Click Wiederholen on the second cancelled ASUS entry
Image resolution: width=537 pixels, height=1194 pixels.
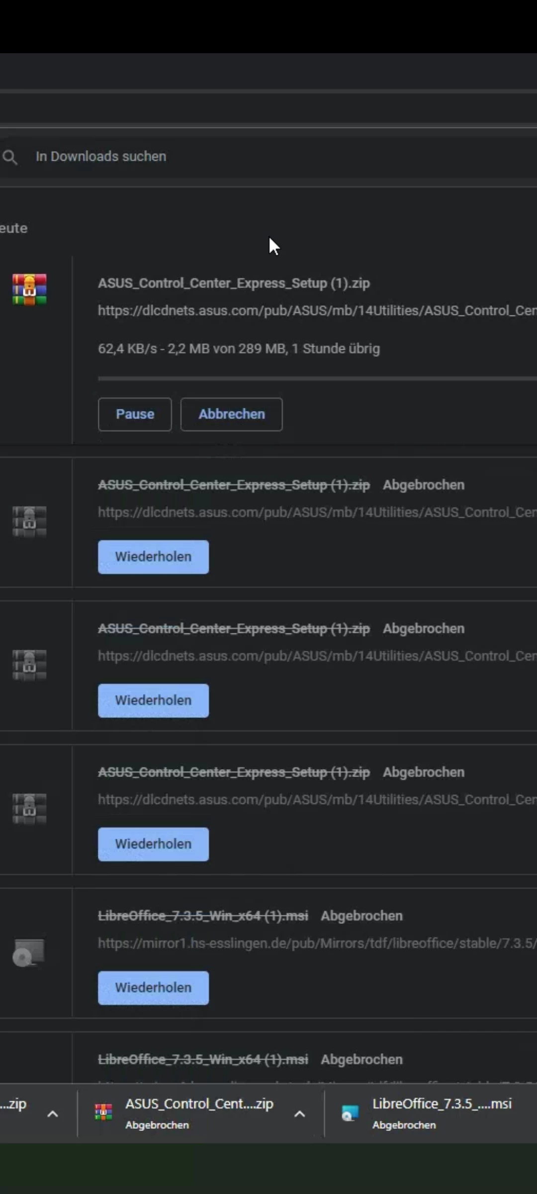pyautogui.click(x=153, y=700)
